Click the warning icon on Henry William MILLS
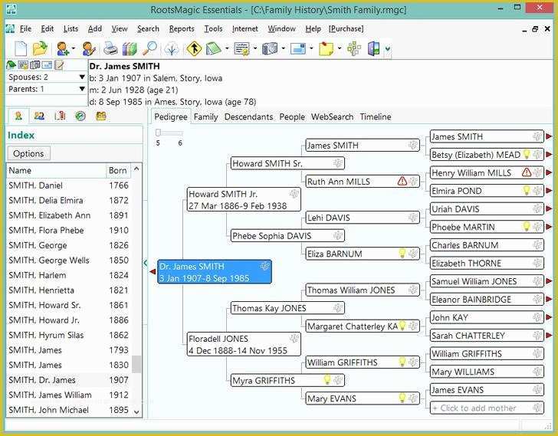Viewport: 558px width, 436px height. click(x=527, y=172)
